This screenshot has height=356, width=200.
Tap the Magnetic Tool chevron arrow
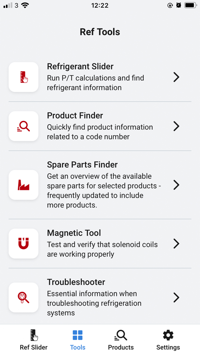click(177, 244)
